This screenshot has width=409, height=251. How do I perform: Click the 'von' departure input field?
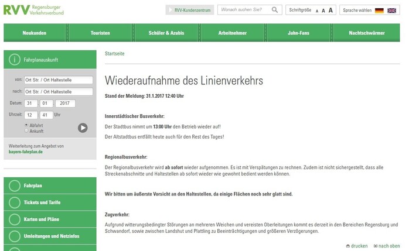(59, 80)
